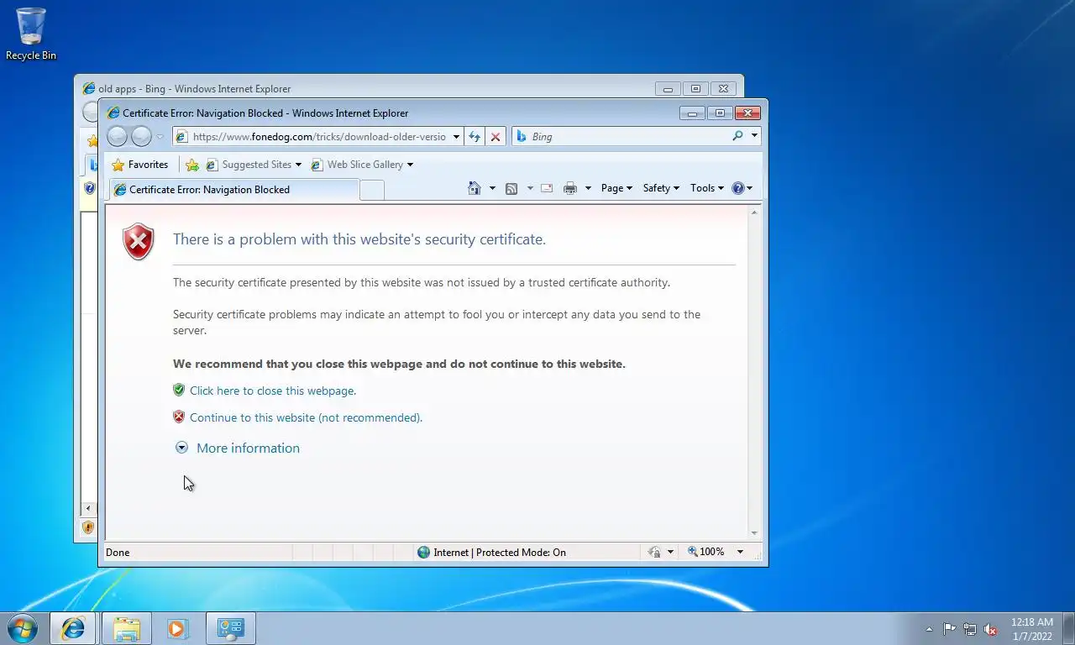The image size is (1075, 645).
Task: Click the Control Panel taskbar icon
Action: tap(230, 628)
